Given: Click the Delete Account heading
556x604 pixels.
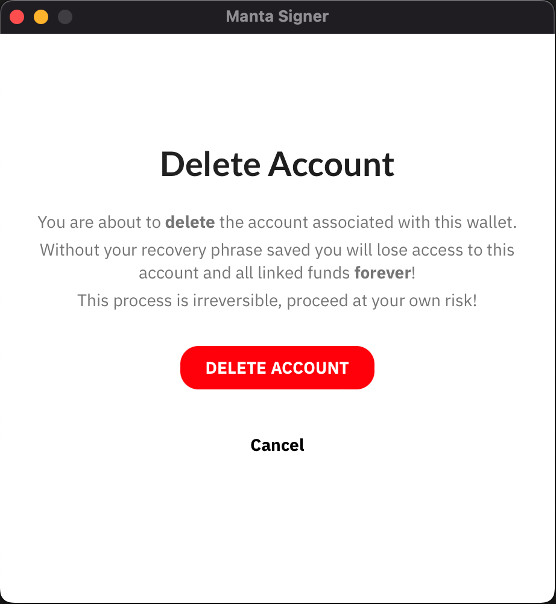Looking at the screenshot, I should pyautogui.click(x=277, y=165).
